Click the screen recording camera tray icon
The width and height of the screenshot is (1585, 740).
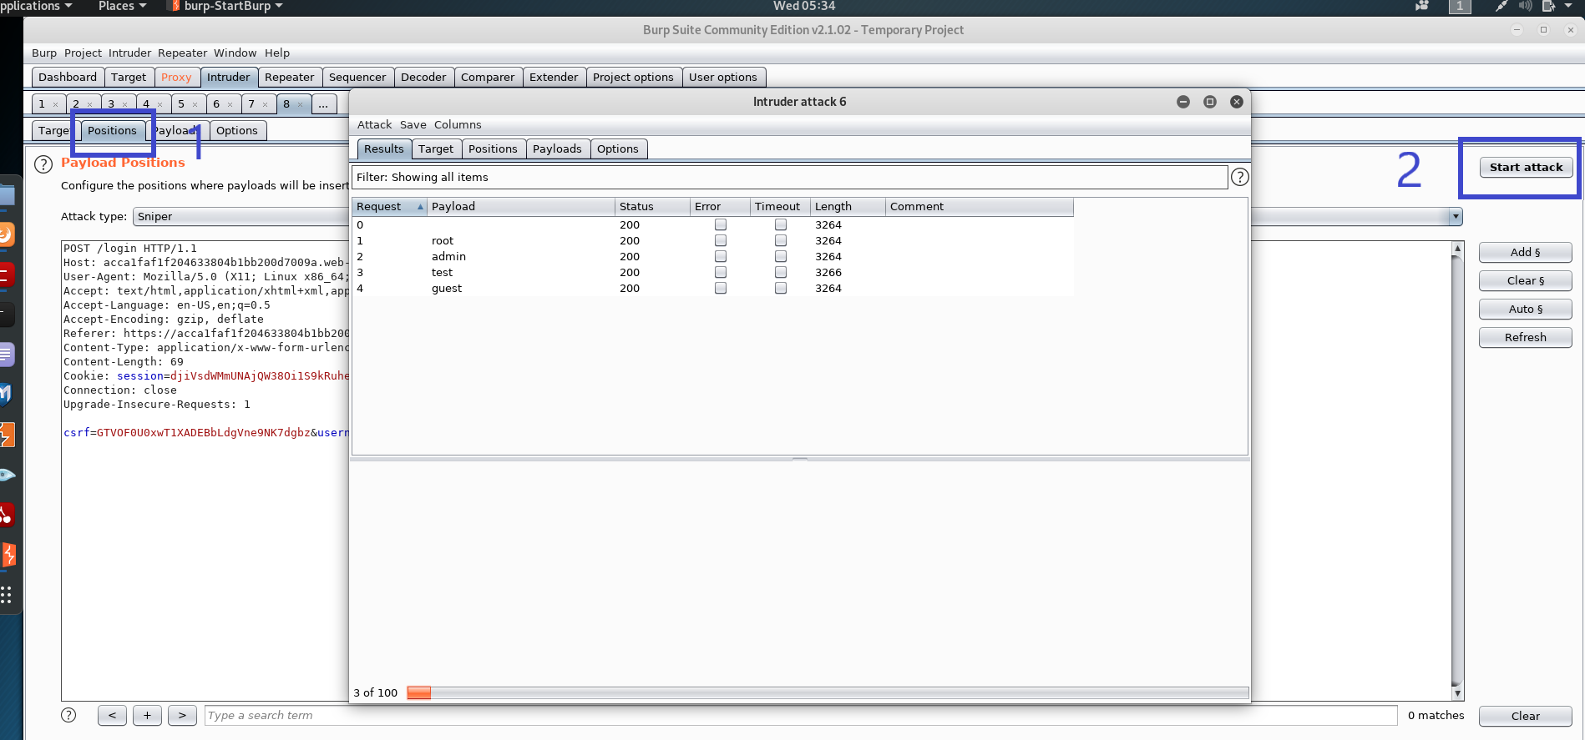tap(1421, 6)
